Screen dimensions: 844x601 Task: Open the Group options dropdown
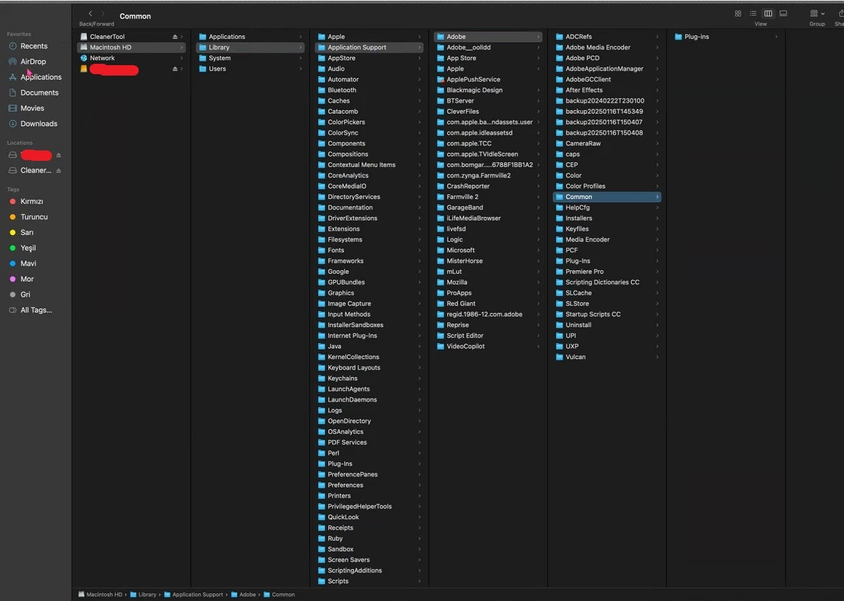click(x=817, y=14)
